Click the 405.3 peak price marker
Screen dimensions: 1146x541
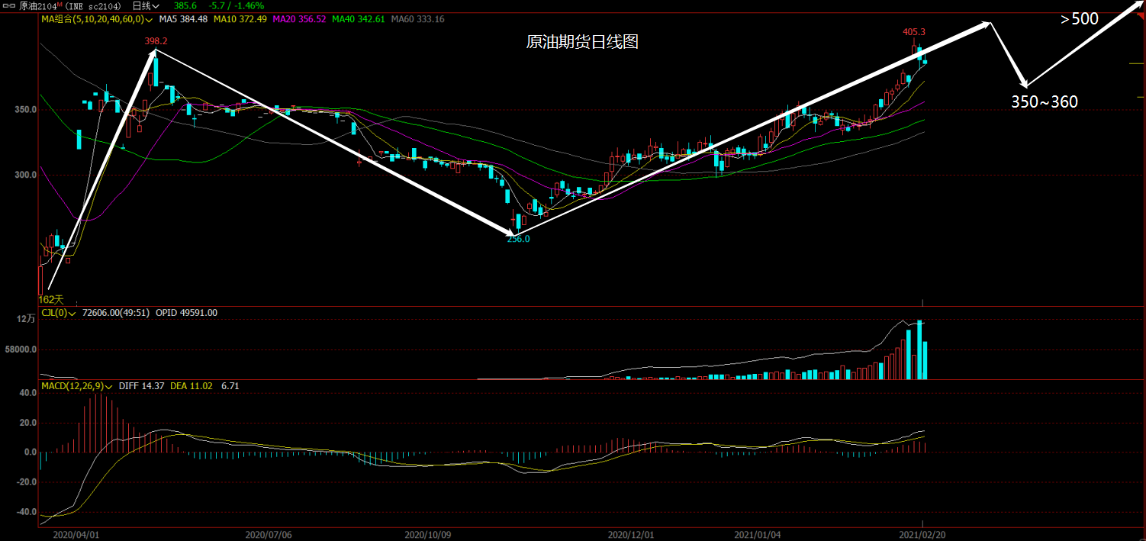coord(913,32)
